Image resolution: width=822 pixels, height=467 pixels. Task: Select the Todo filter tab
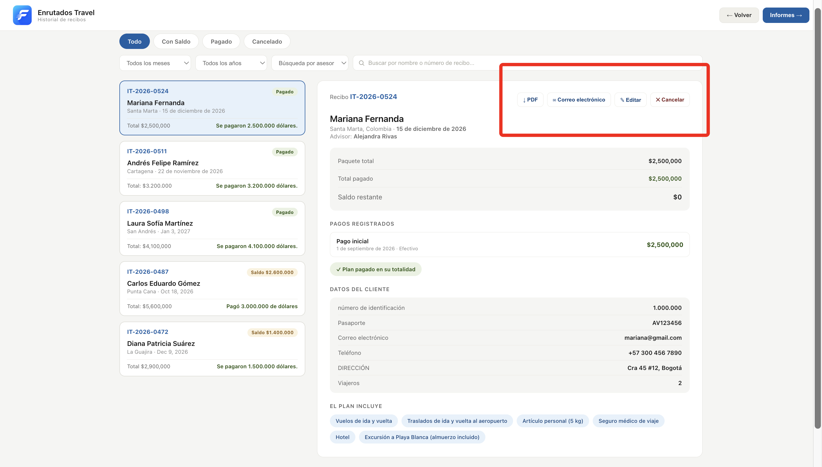point(135,41)
